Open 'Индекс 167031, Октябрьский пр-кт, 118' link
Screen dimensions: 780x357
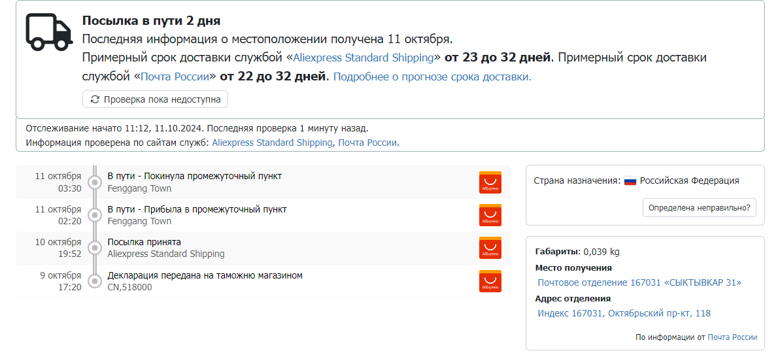pos(624,313)
